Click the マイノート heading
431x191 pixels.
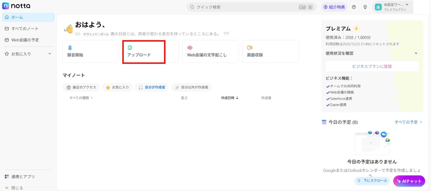pos(74,75)
